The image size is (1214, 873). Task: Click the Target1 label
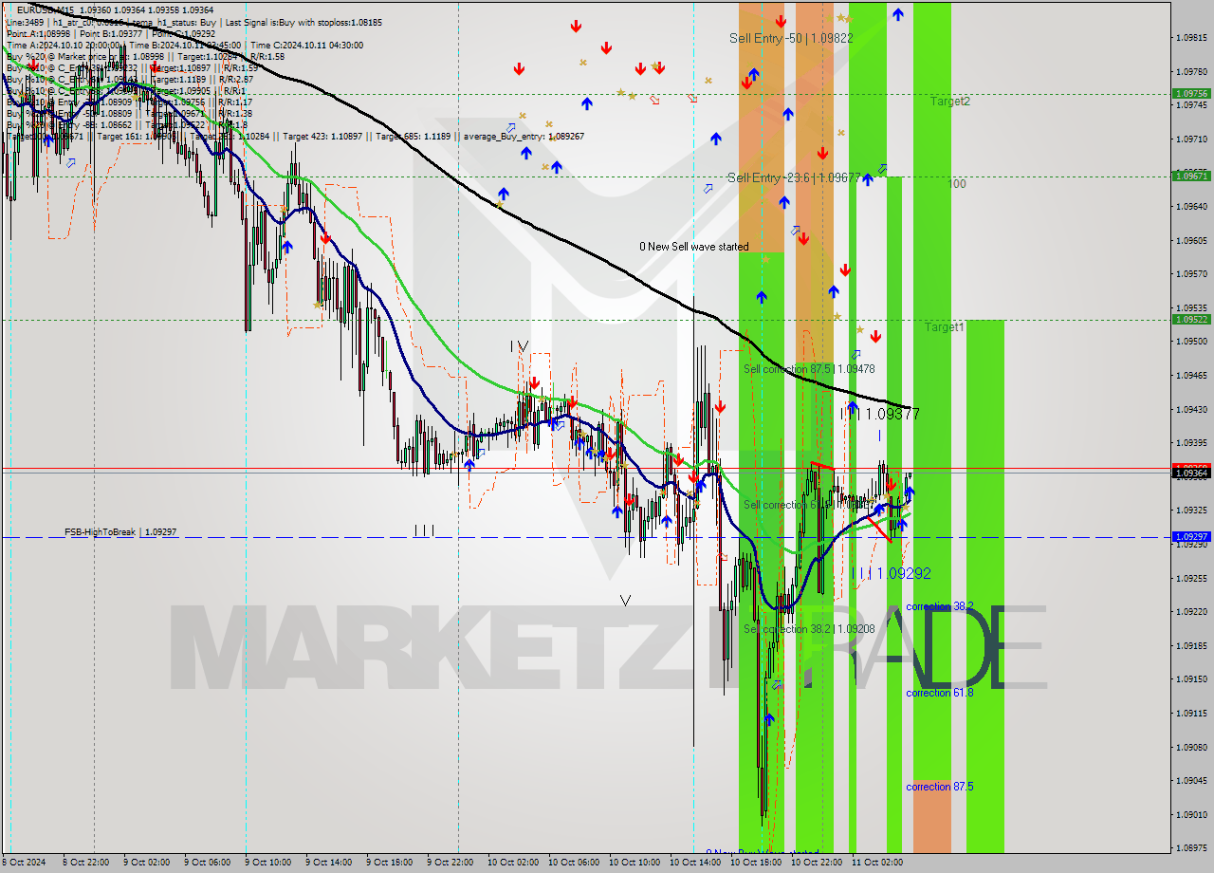point(945,326)
